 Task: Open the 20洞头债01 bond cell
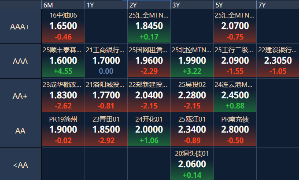[x=192, y=164]
